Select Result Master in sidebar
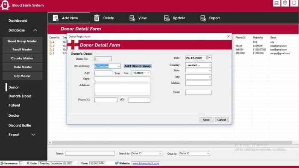Image resolution: width=299 pixels, height=168 pixels. click(22, 50)
